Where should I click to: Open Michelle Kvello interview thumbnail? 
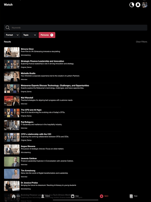tap(12, 76)
